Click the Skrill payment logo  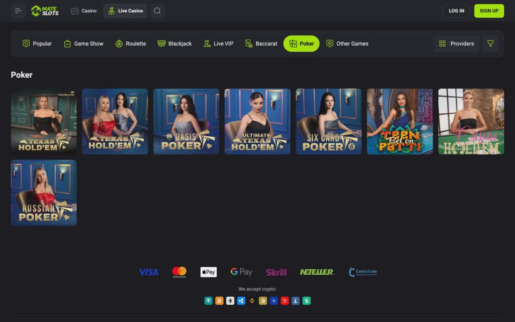(276, 272)
